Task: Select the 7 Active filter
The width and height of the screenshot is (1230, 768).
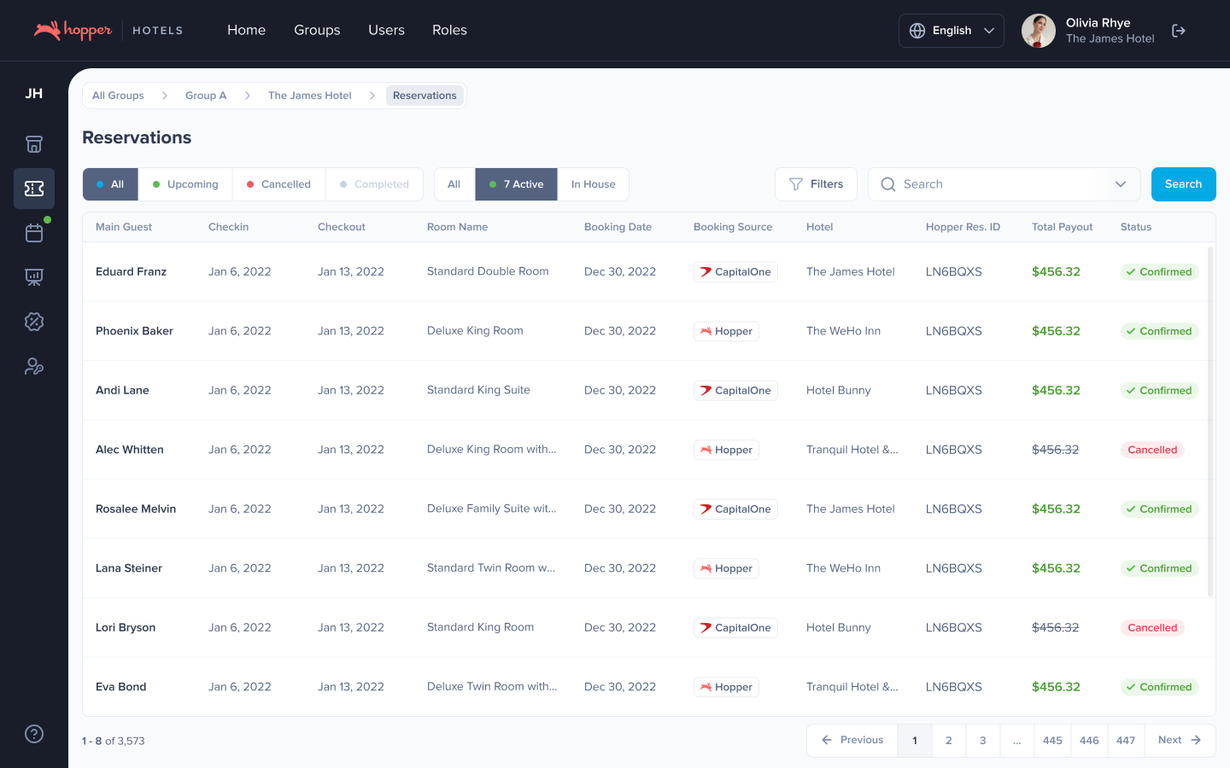Action: (516, 184)
